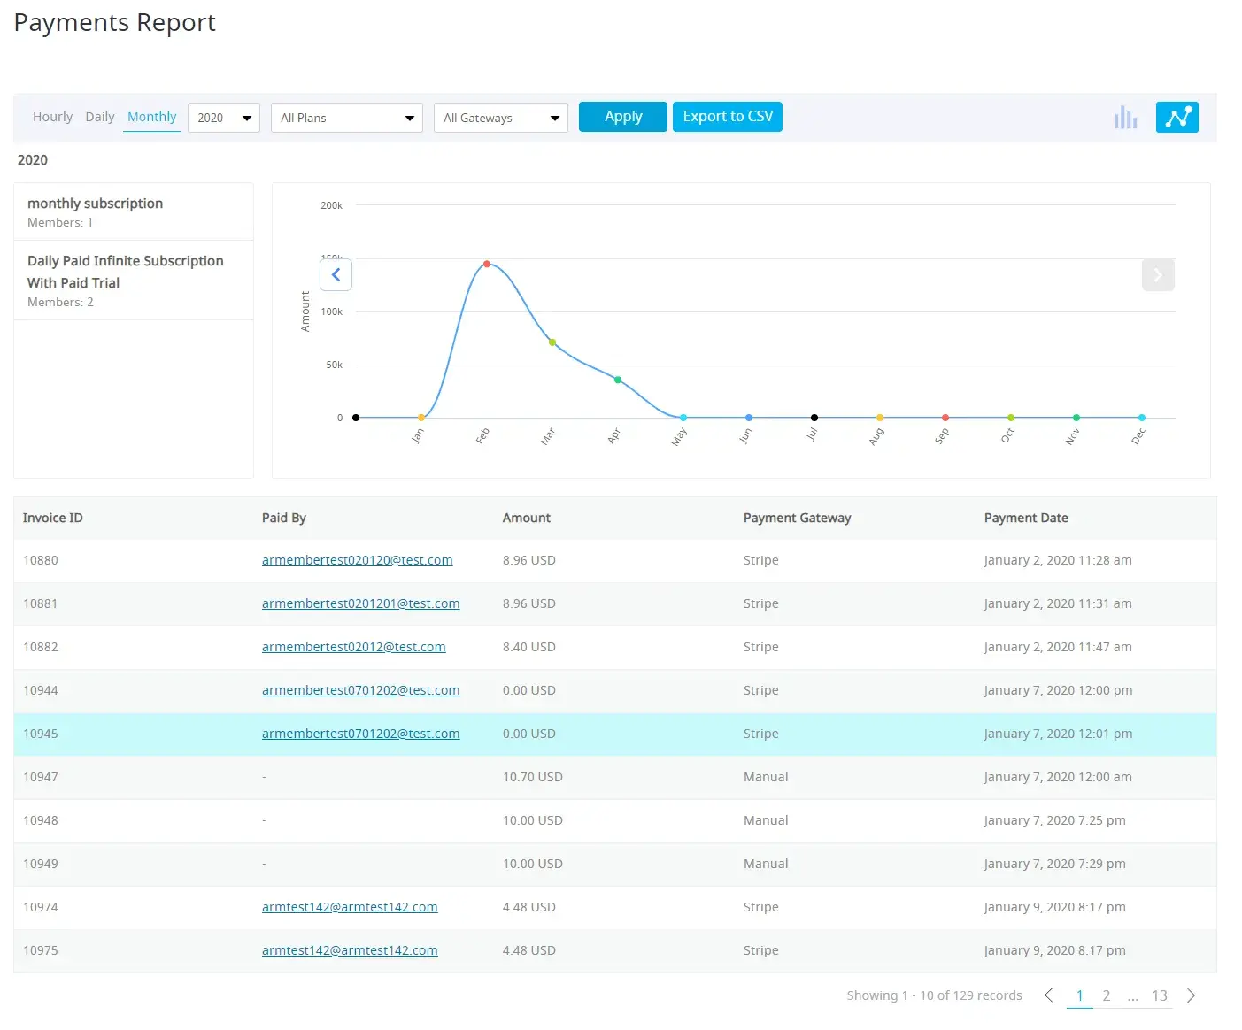Viewport: 1242px width, 1030px height.
Task: Click the February data point on chart
Action: click(487, 264)
